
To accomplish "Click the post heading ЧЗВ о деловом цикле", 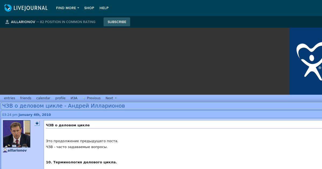I will pyautogui.click(x=68, y=125).
